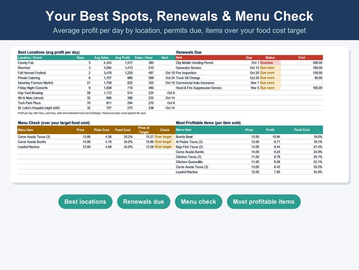Select the 165.00 cost value
Screen dimensions: 359x270
(x=317, y=88)
